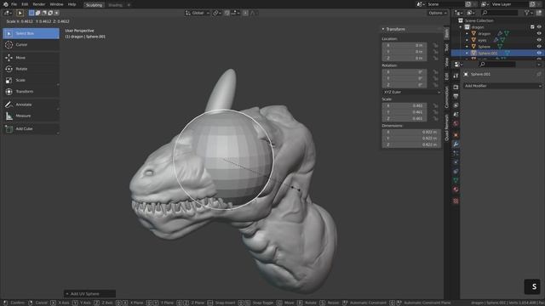This screenshot has width=545, height=306.
Task: Open the World properties tab icon
Action: click(456, 123)
